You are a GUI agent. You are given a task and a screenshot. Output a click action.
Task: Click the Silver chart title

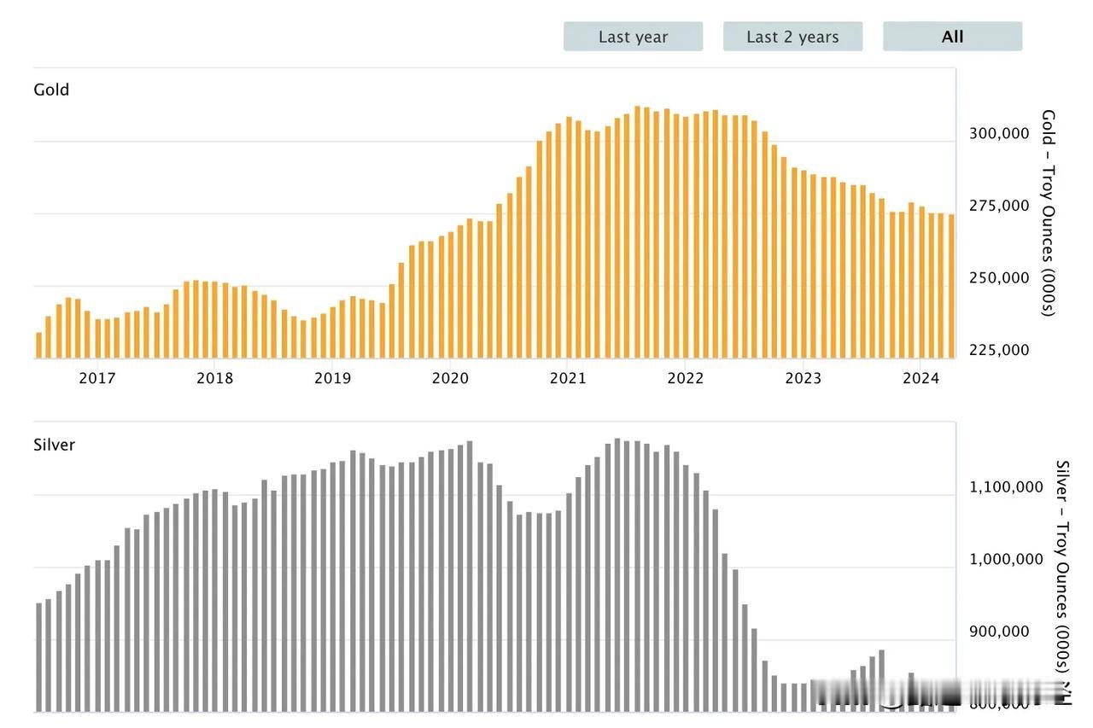pyautogui.click(x=54, y=445)
